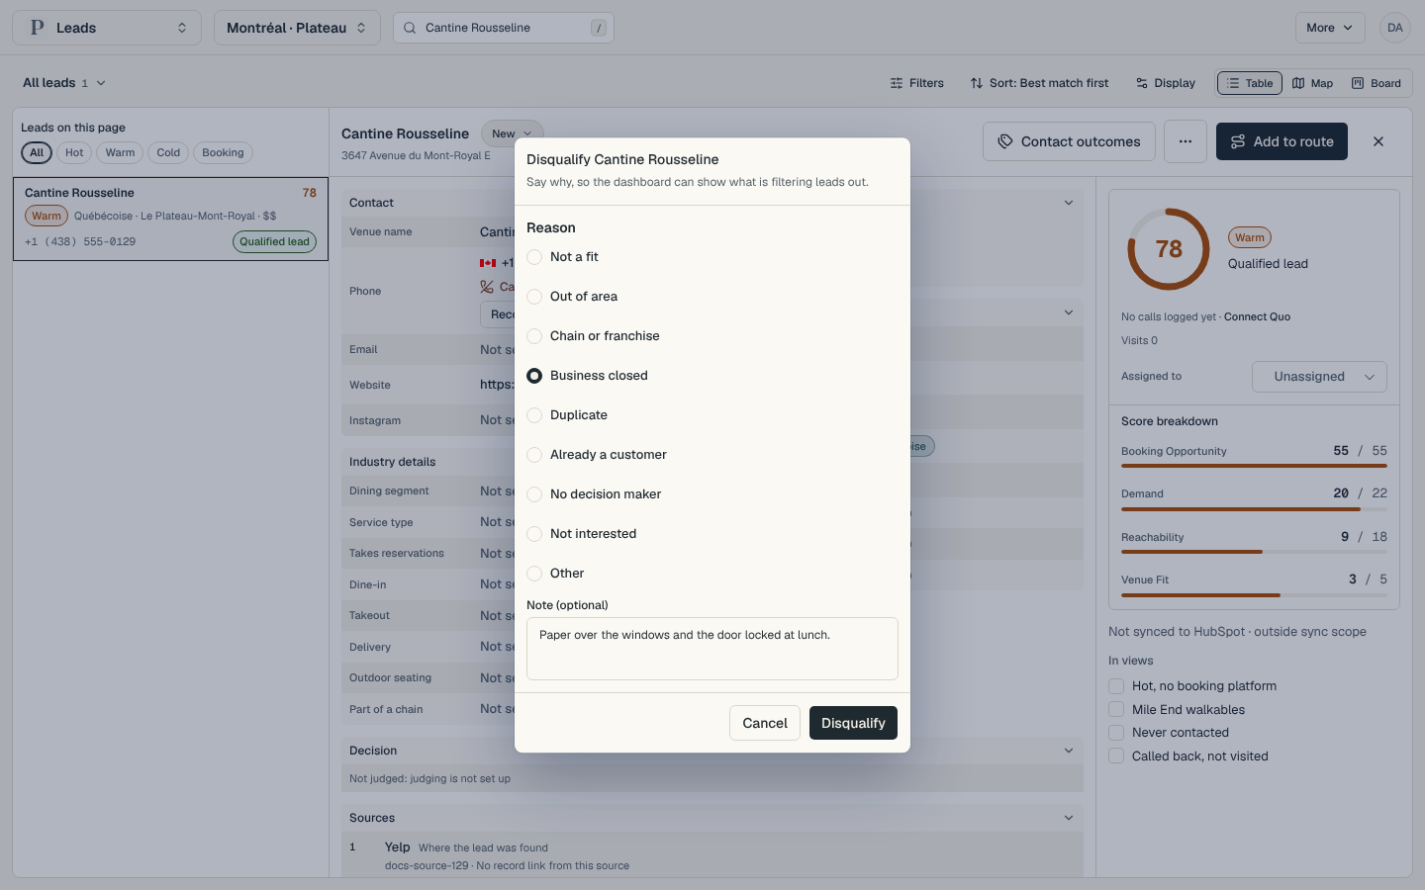1425x890 pixels.
Task: Close the lead detail panel with X
Action: tap(1378, 141)
